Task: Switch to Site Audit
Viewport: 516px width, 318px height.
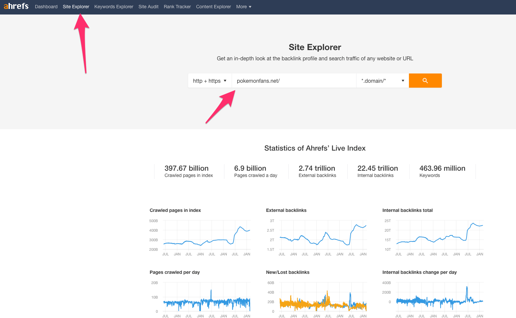Action: point(148,7)
